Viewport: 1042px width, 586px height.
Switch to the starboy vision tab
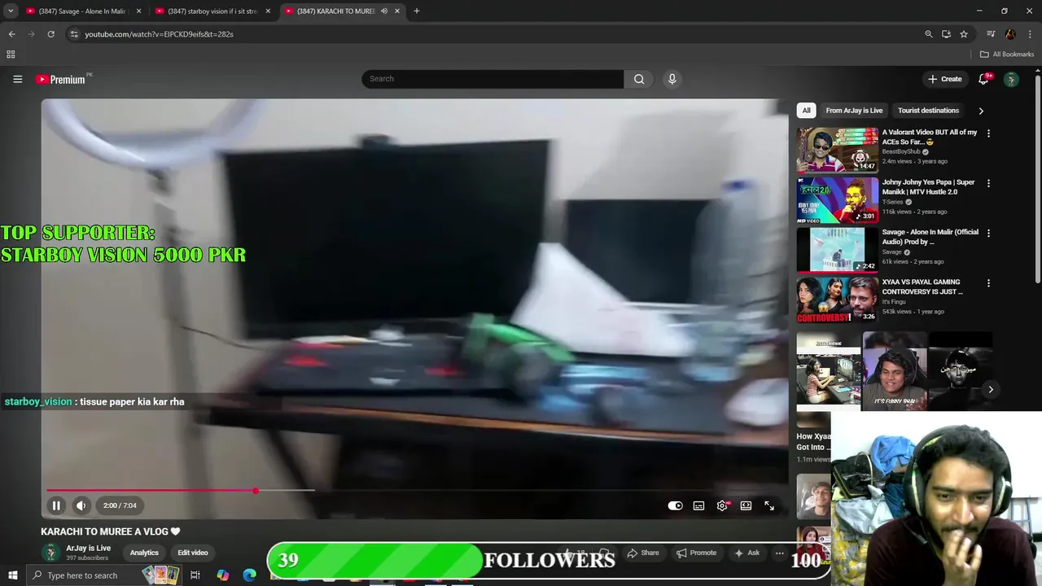click(212, 11)
